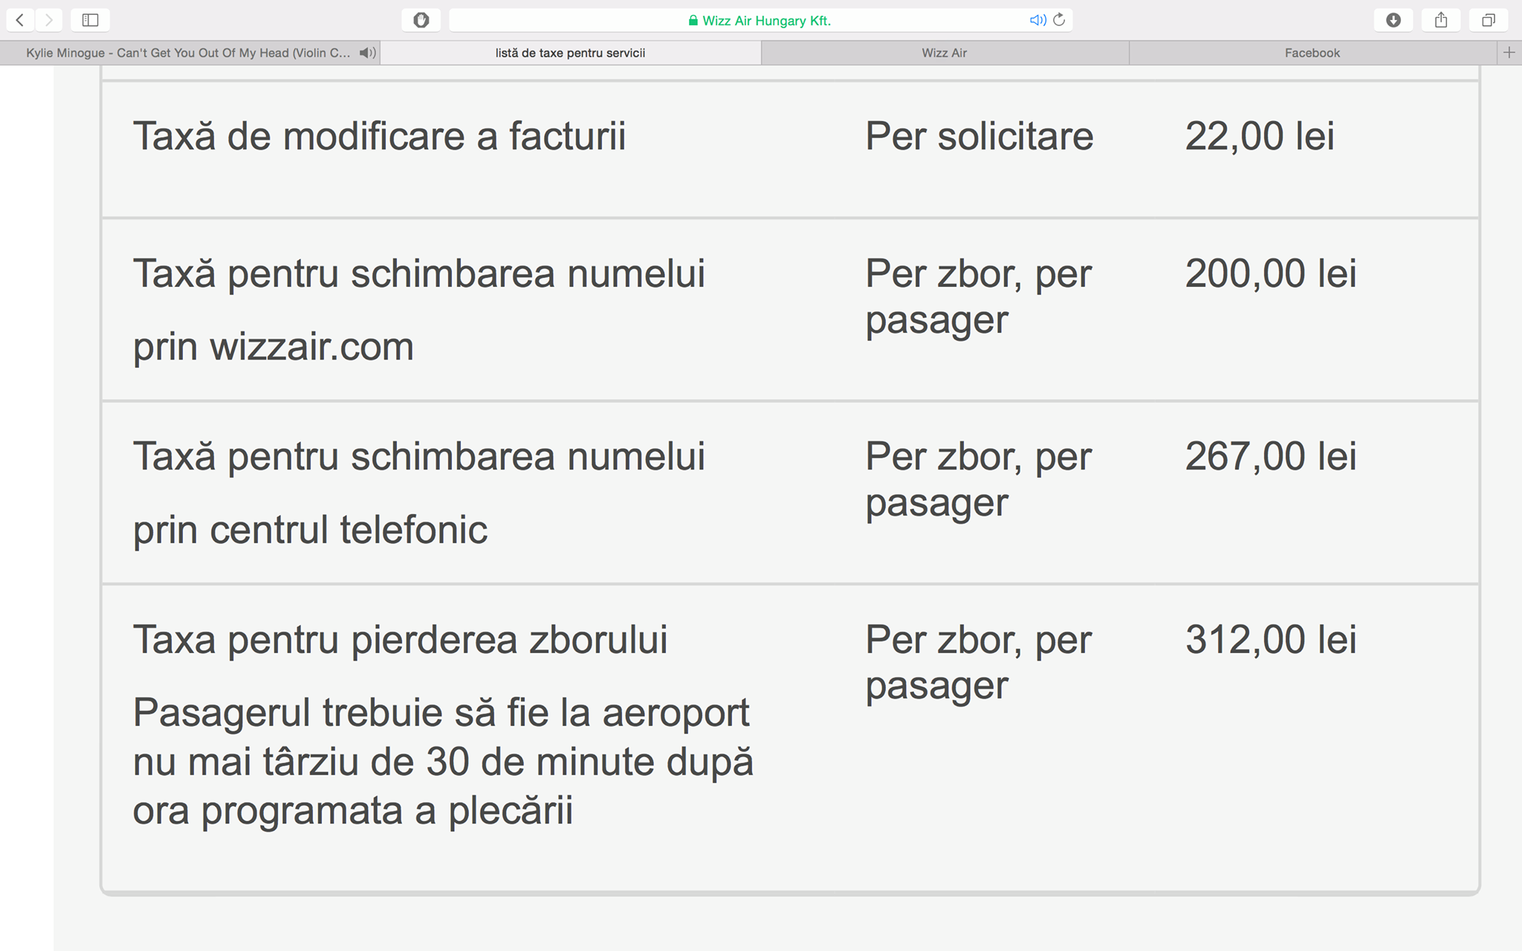Viewport: 1522px width, 951px height.
Task: Click the green secure lock icon
Action: (x=693, y=21)
